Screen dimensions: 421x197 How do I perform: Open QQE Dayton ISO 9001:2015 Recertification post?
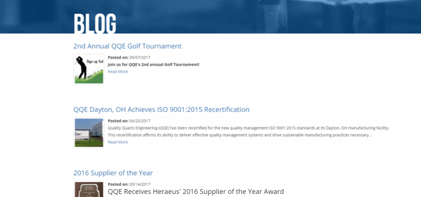(161, 109)
